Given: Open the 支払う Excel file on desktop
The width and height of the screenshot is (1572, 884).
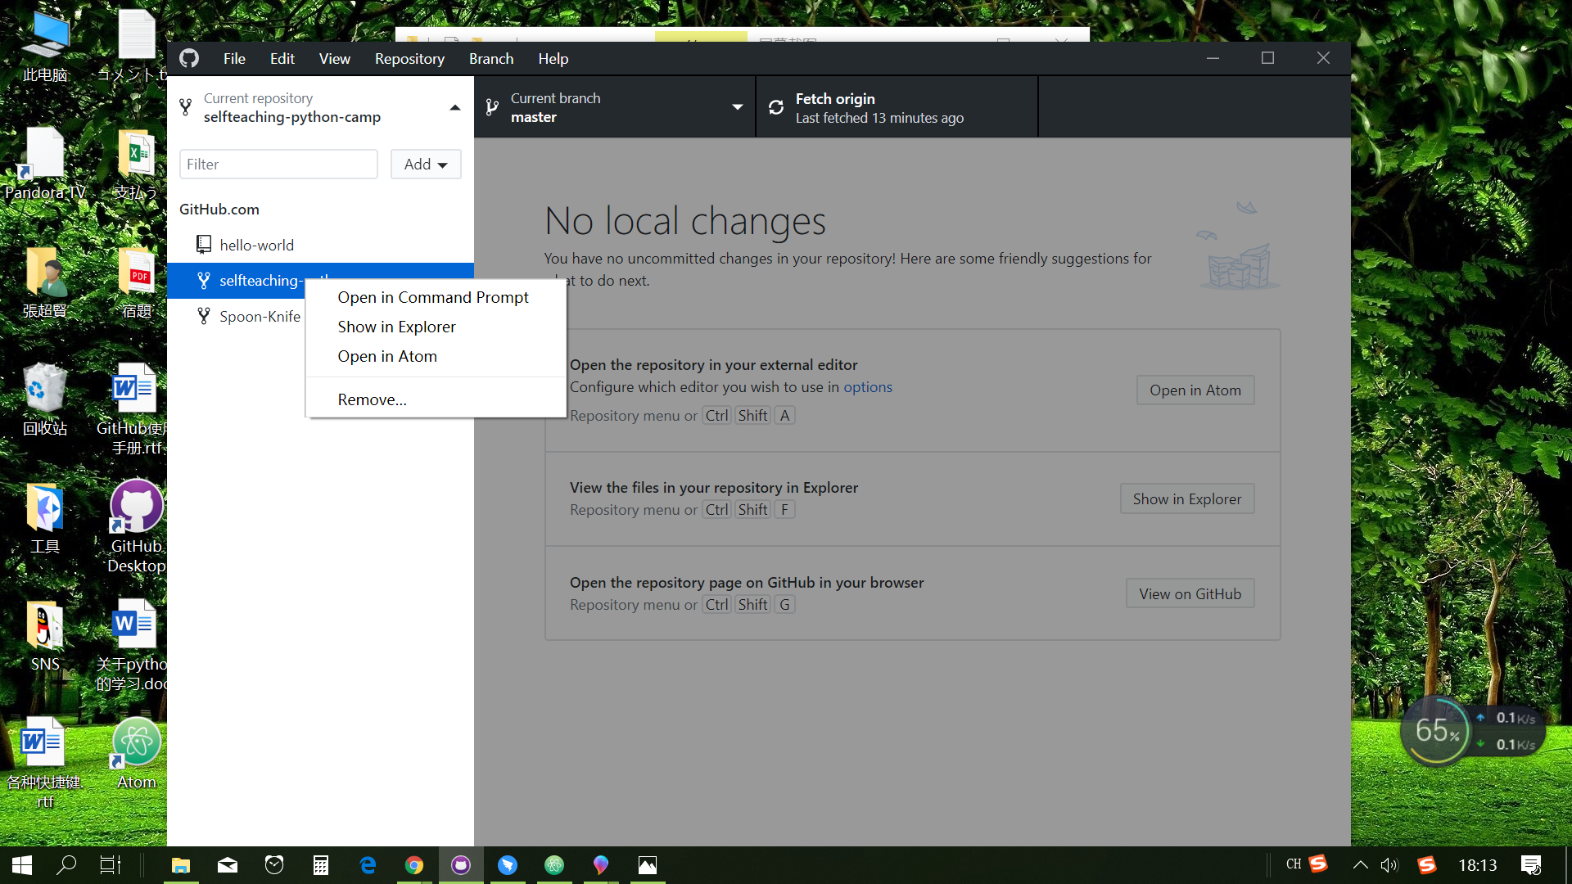Looking at the screenshot, I should (137, 164).
